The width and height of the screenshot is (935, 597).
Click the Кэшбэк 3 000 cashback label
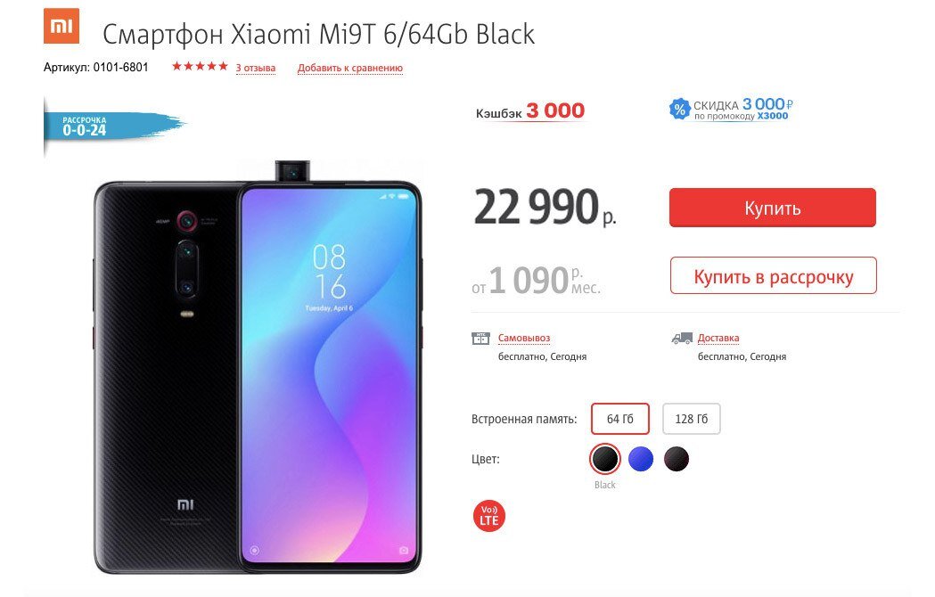(530, 110)
